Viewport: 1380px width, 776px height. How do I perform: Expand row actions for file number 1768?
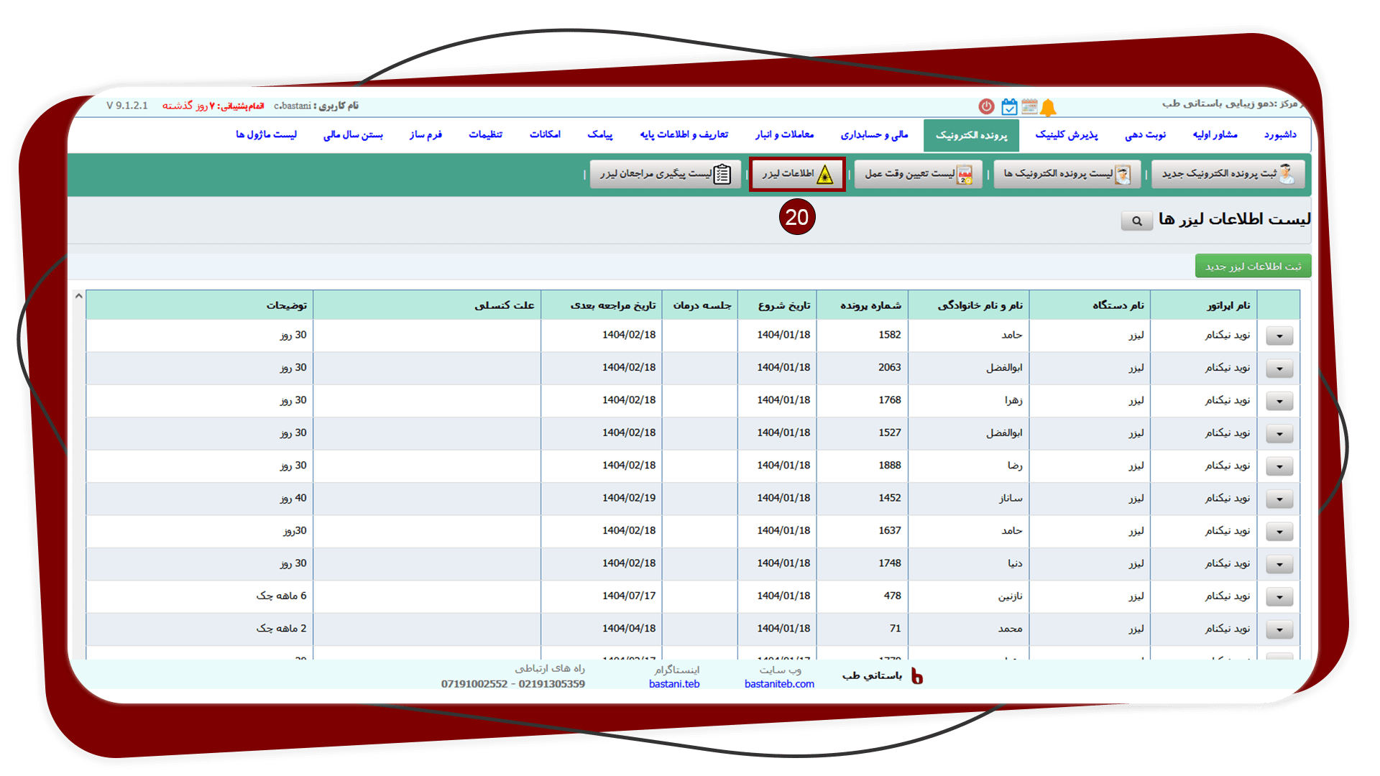[x=1279, y=401]
